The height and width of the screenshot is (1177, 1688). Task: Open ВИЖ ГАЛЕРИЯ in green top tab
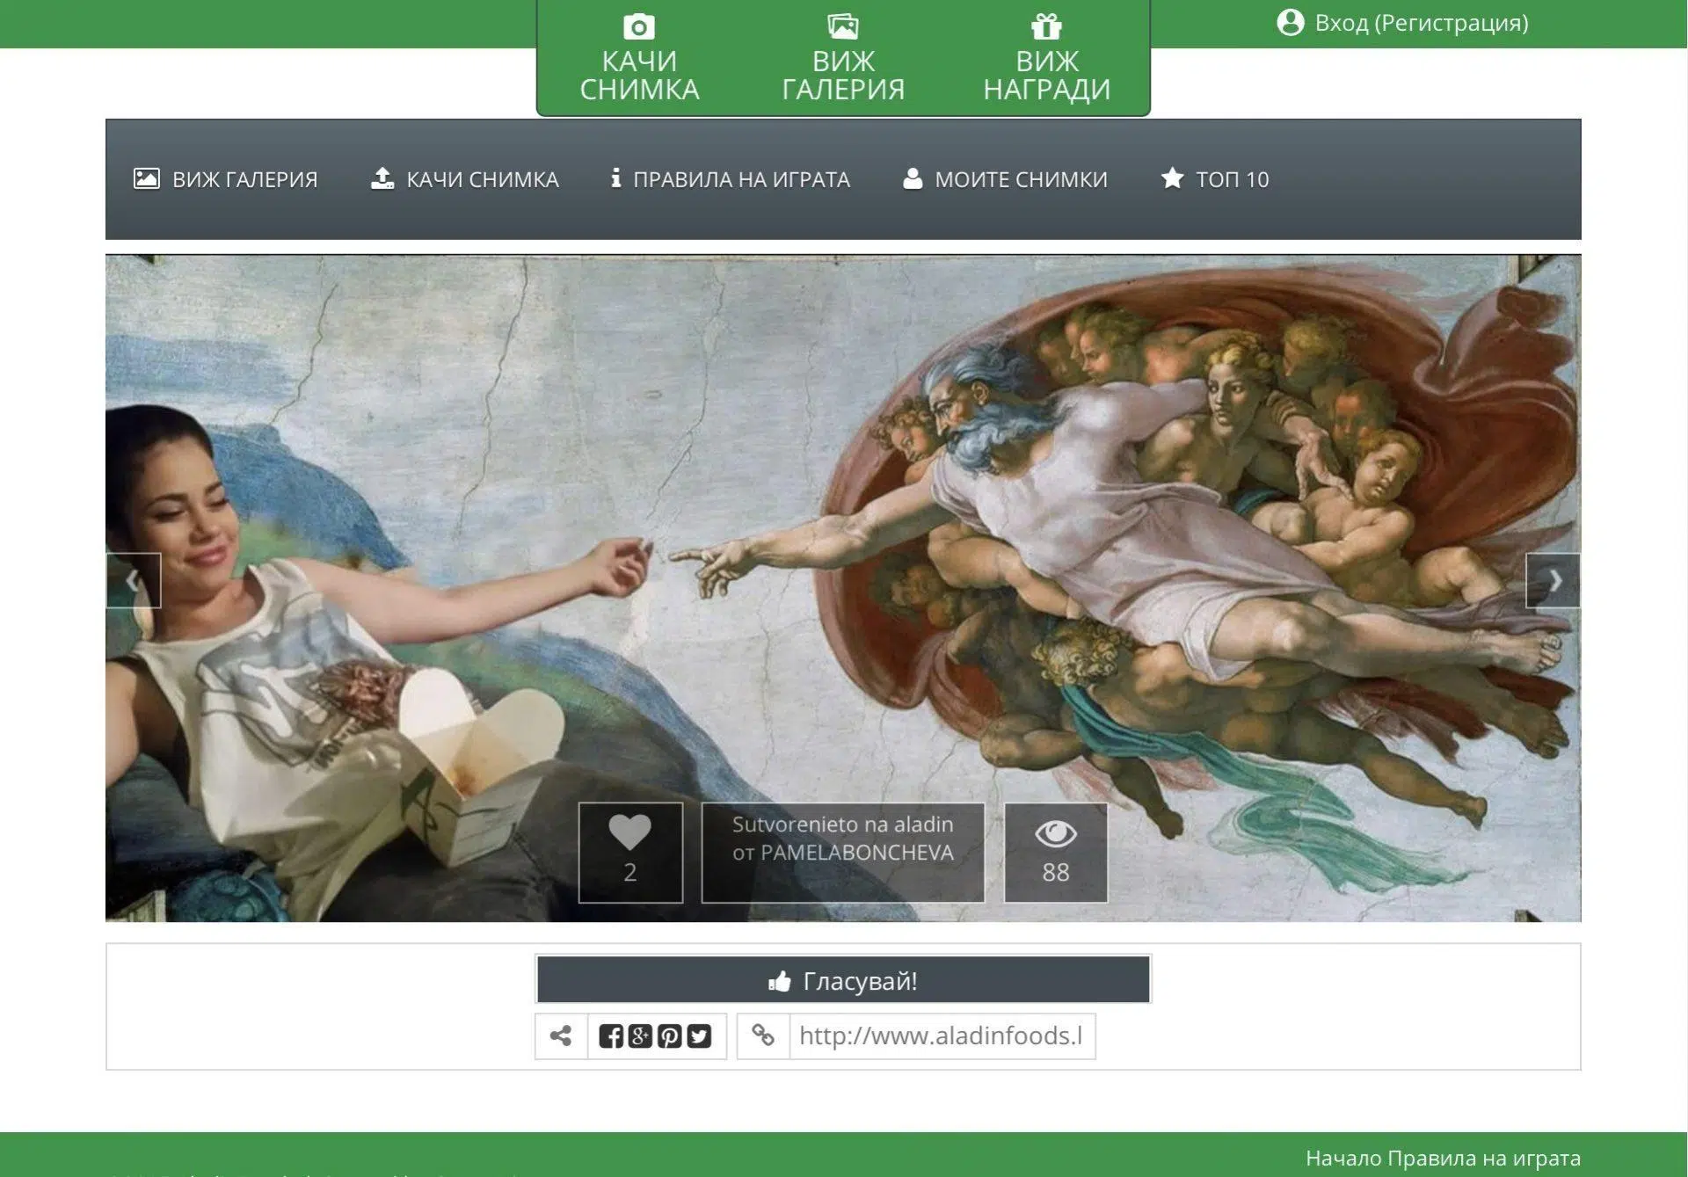click(x=842, y=58)
